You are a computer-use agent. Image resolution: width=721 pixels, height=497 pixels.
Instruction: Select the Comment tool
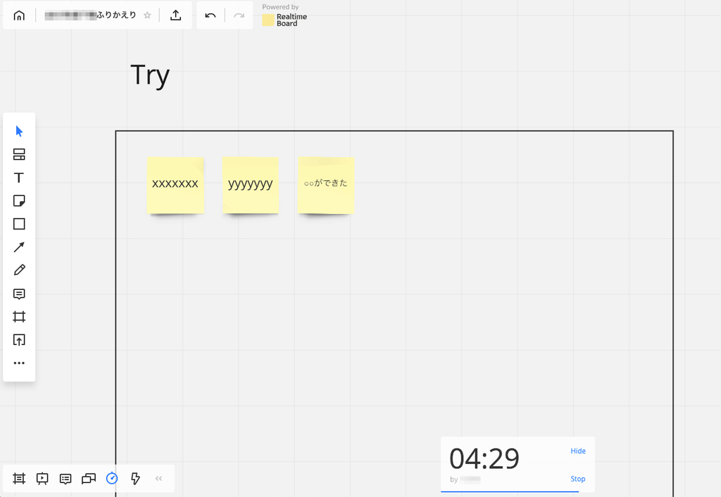pos(19,294)
